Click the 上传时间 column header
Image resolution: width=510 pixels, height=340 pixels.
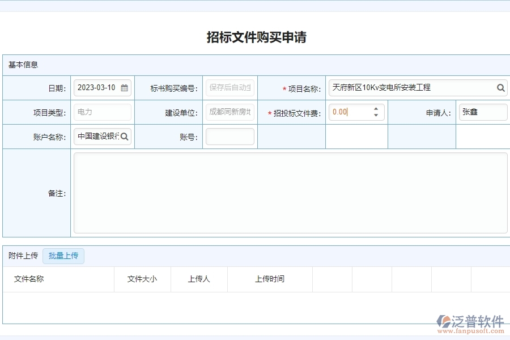point(269,279)
